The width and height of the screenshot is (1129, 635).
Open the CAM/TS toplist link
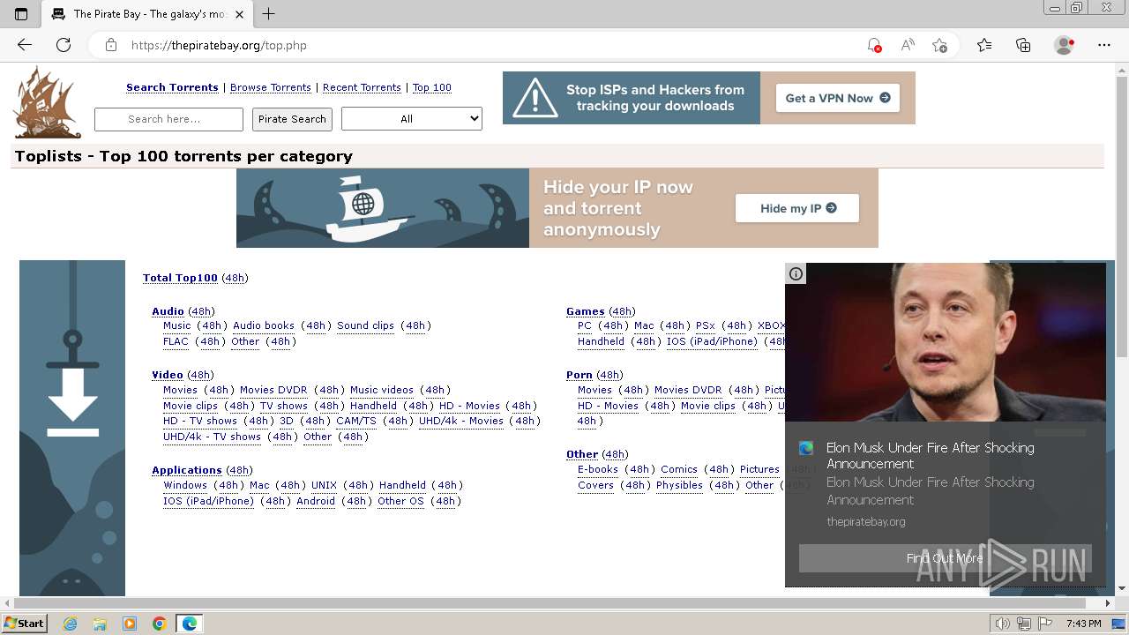[356, 421]
